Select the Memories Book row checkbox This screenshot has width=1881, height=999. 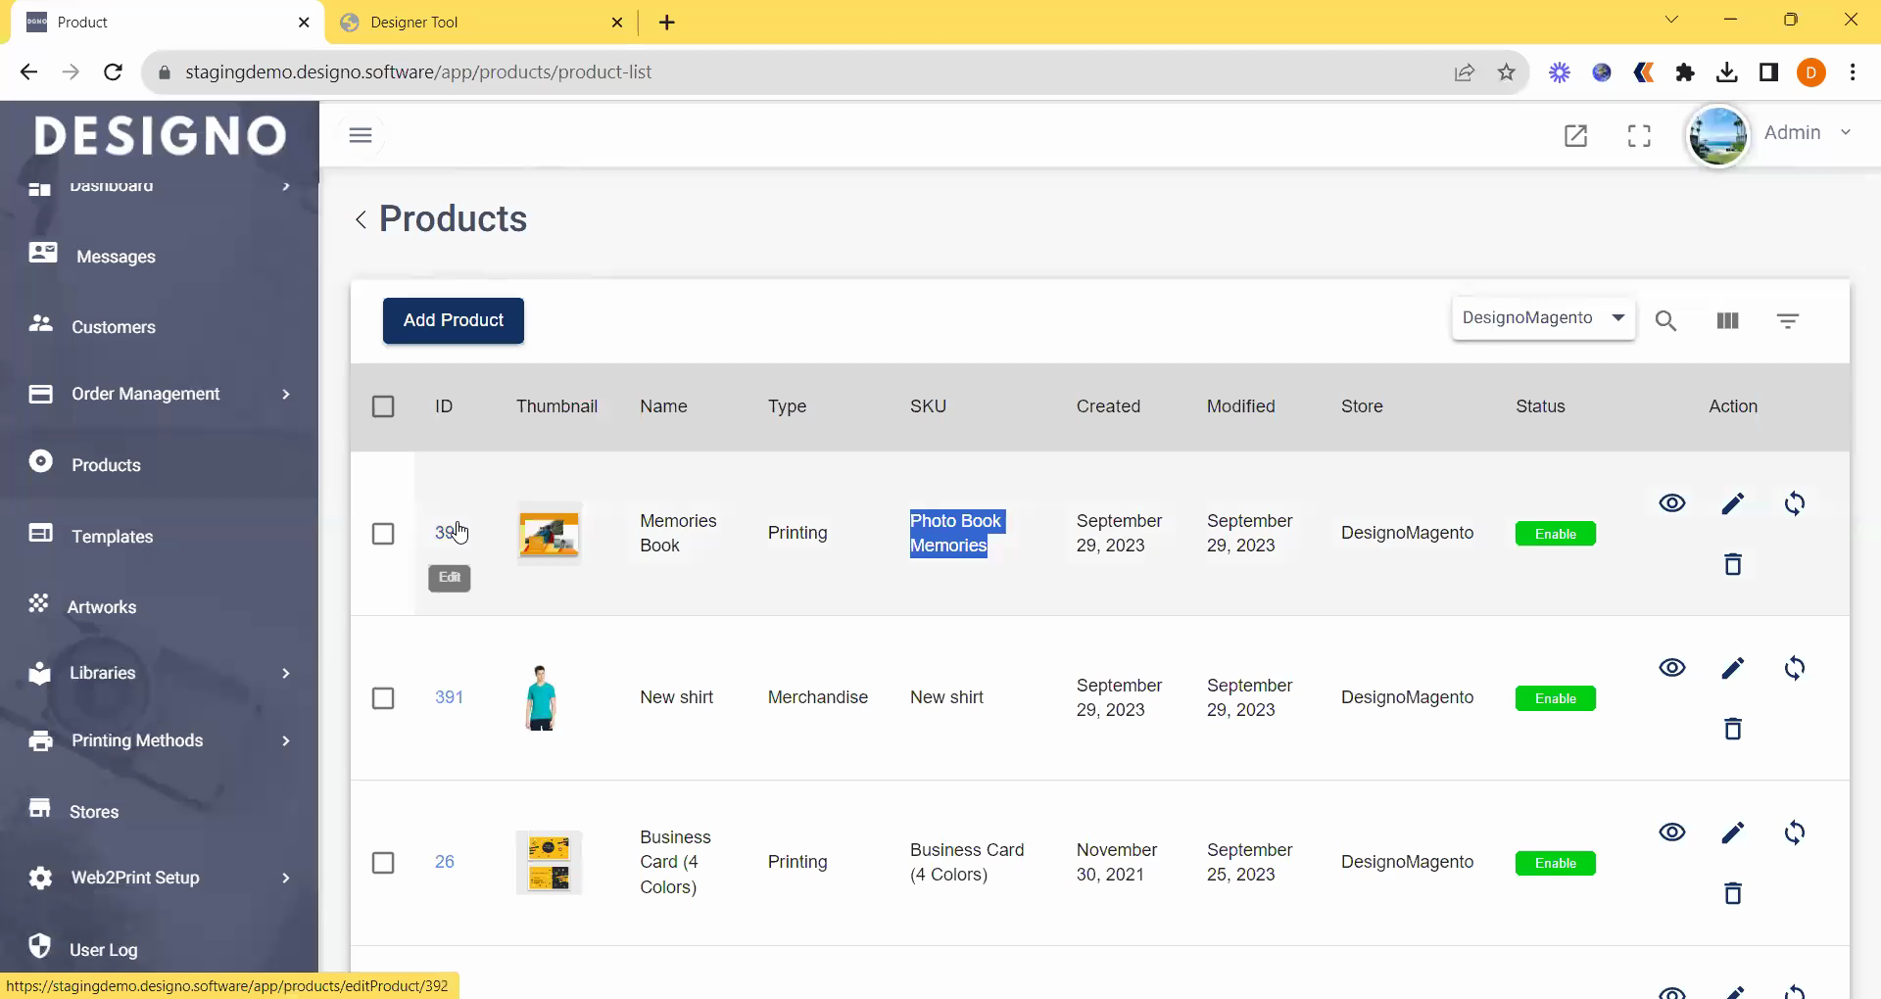pyautogui.click(x=383, y=534)
